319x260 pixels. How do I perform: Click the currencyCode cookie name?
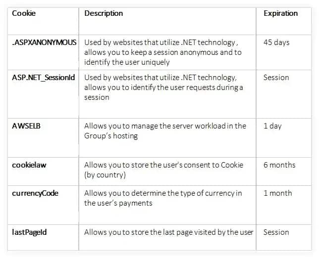point(35,193)
